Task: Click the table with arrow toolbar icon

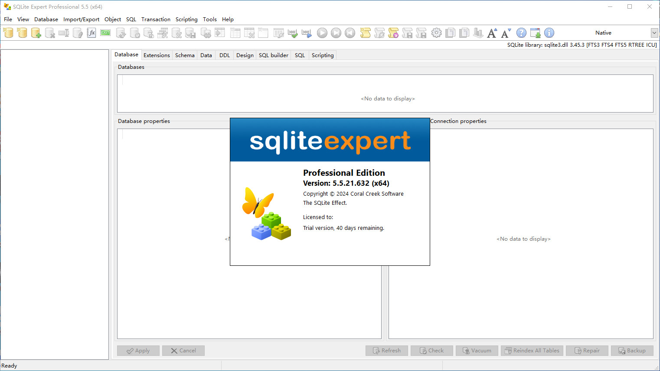Action: click(x=220, y=33)
